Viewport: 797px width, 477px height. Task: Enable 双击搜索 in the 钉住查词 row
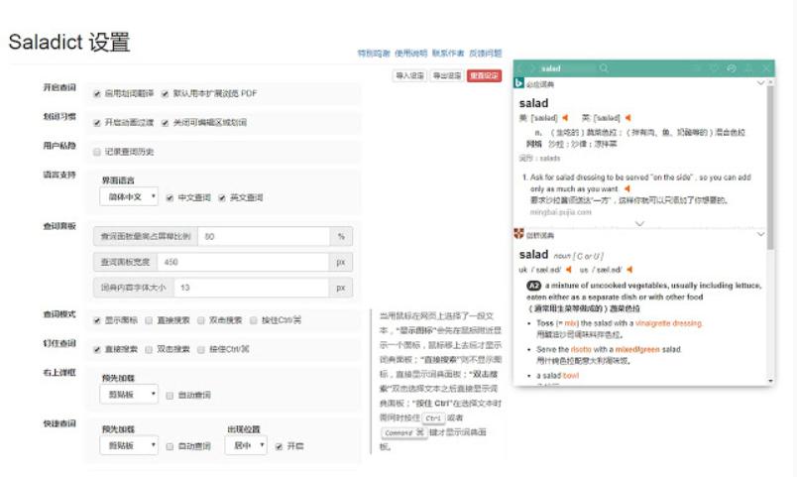point(149,350)
